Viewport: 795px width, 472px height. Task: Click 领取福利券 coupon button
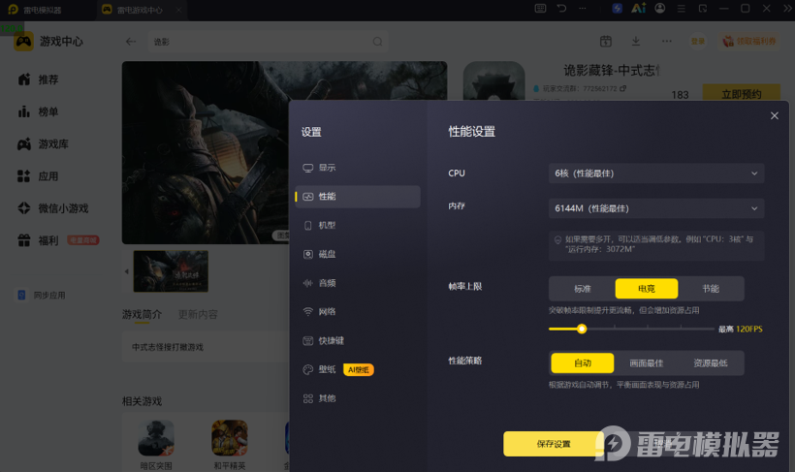(749, 41)
